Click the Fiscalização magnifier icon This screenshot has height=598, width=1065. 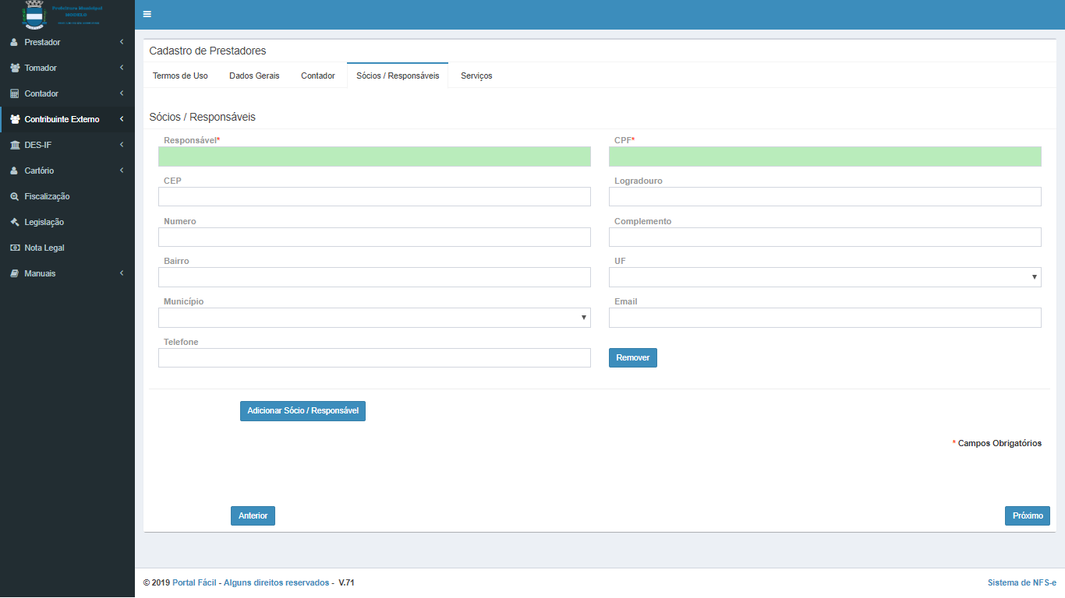tap(14, 196)
